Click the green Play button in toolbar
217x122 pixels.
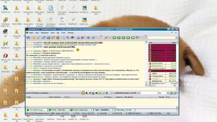click(119, 38)
